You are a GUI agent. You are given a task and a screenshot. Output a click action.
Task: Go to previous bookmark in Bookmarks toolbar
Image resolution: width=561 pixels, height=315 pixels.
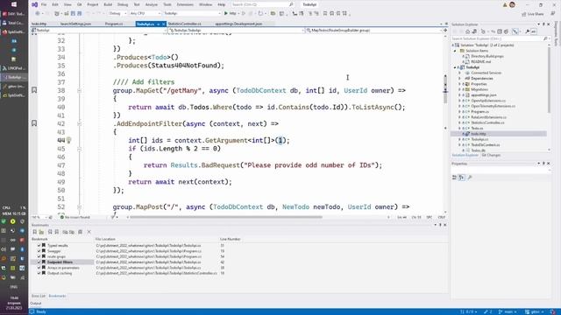point(50,232)
